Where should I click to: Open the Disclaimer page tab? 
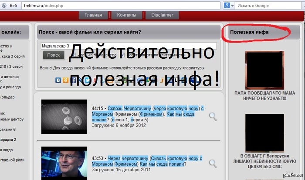(x=162, y=15)
